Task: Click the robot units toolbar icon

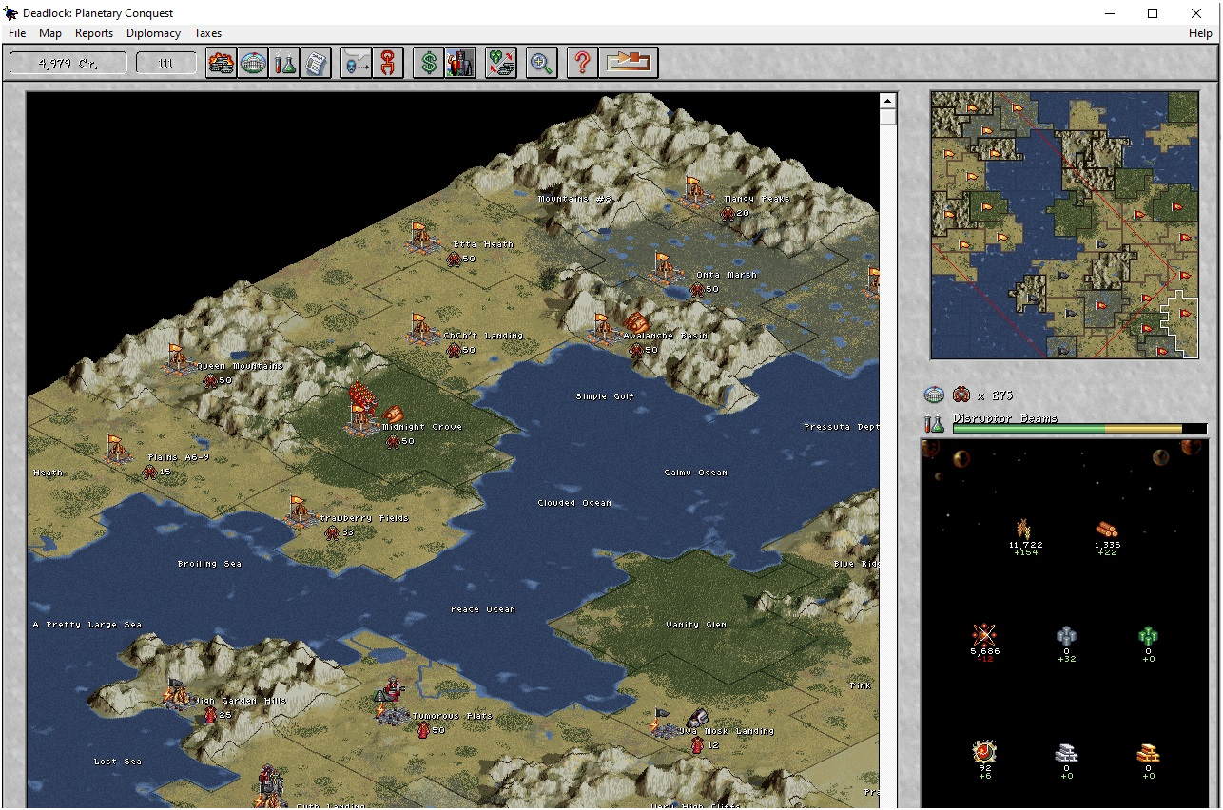Action: [x=460, y=64]
